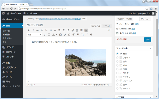
Task: Undo the last edit
Action: tap(82, 35)
